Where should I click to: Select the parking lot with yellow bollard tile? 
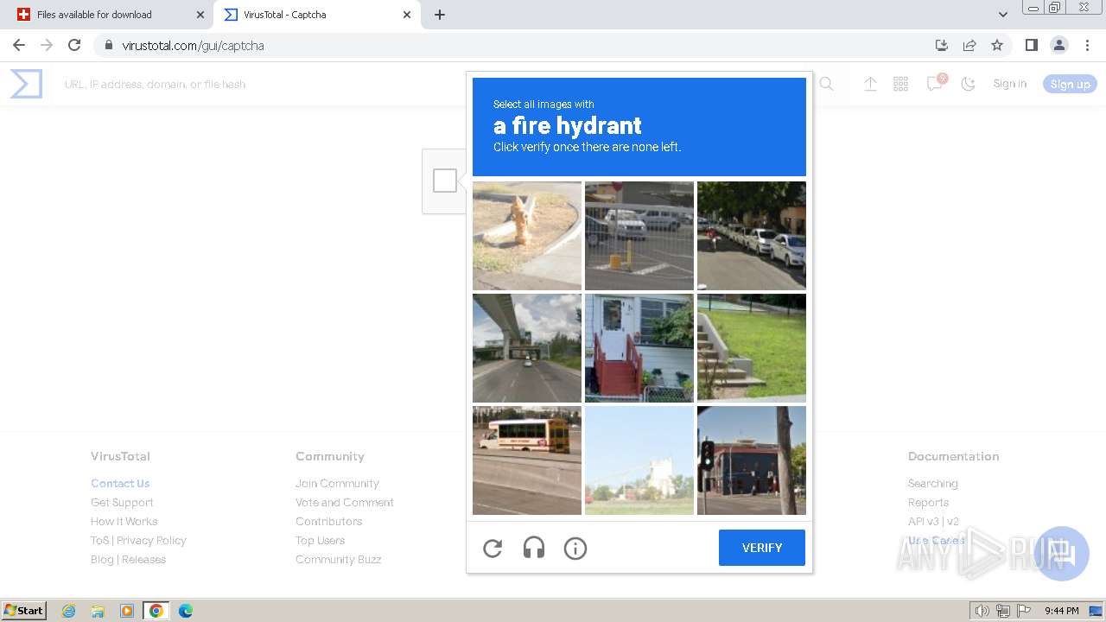[x=639, y=236]
